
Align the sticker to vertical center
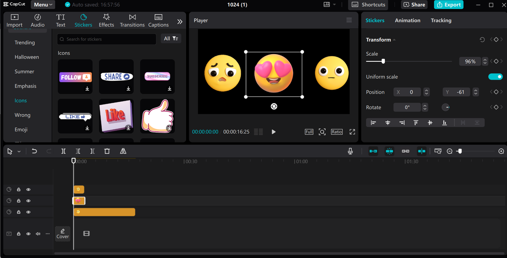click(x=430, y=123)
